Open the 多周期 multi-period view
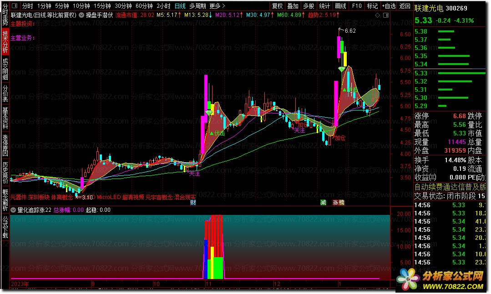 tap(197, 6)
